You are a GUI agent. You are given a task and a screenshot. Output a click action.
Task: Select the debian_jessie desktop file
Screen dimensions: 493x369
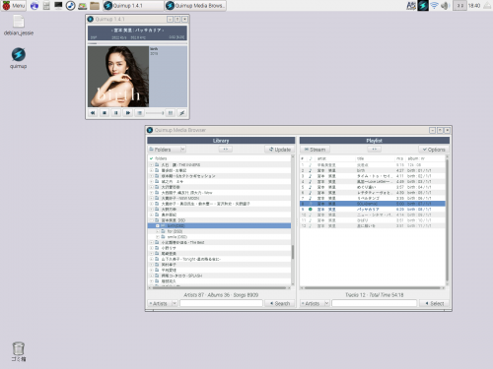click(x=19, y=26)
